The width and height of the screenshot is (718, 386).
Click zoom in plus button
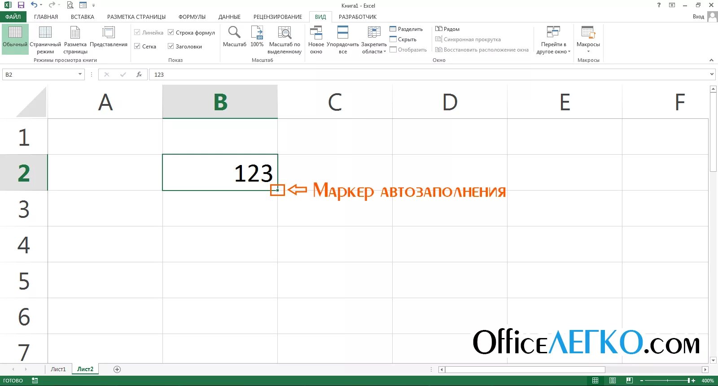coord(693,381)
